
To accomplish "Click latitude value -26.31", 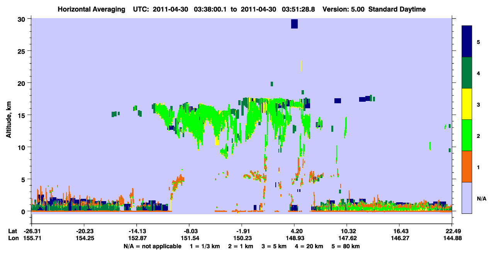I will 31,231.
